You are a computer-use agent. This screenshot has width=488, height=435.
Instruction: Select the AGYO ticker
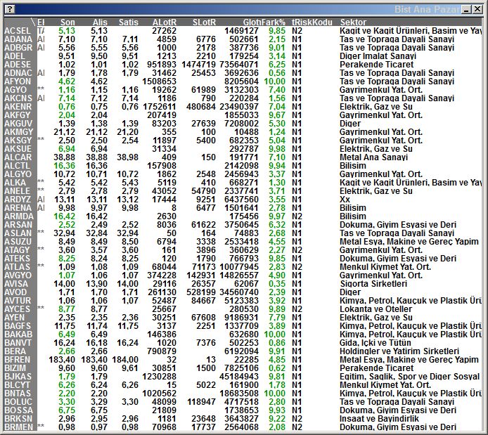[15, 89]
